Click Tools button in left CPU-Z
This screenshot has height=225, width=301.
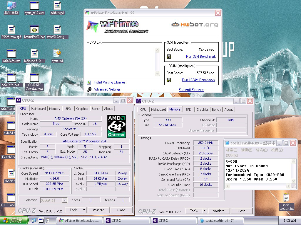73,210
